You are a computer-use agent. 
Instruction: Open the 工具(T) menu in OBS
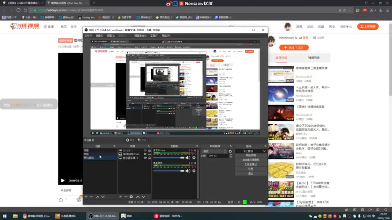154,36
